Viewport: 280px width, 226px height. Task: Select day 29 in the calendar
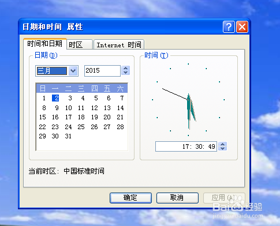pos(42,136)
